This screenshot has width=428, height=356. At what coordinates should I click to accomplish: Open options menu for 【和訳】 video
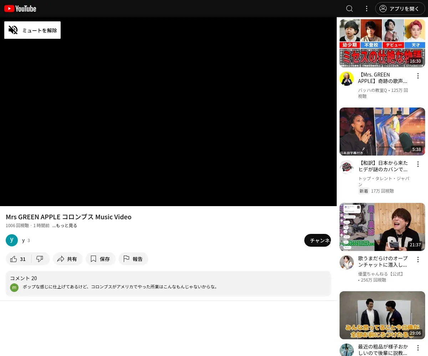[418, 164]
